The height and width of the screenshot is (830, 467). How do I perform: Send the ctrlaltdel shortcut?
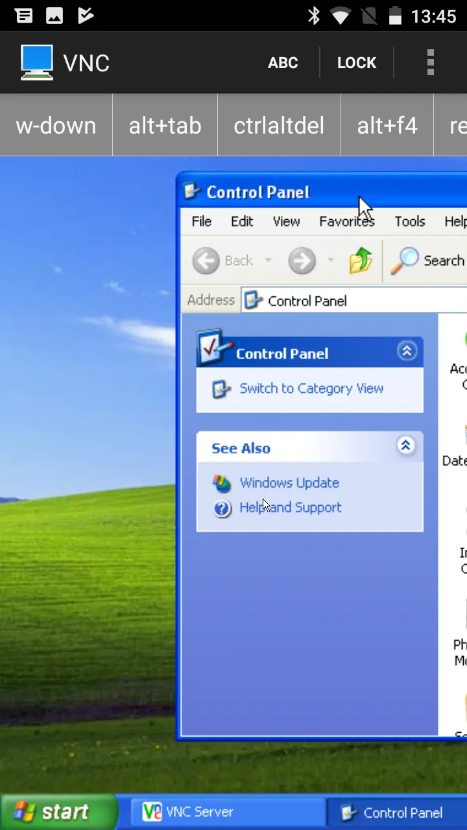coord(279,125)
